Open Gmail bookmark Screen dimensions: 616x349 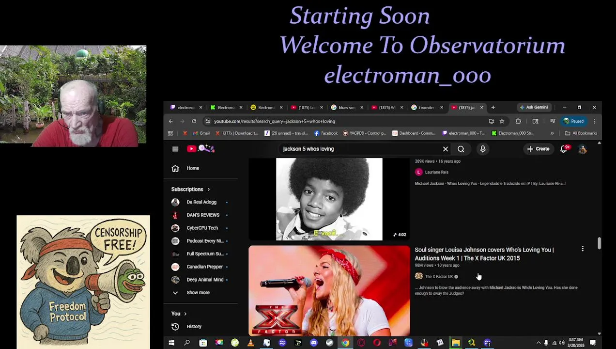tap(201, 133)
